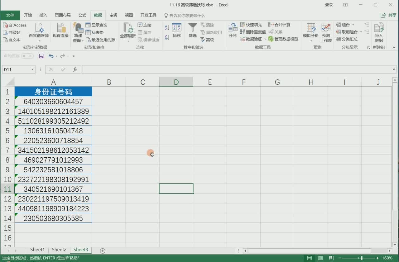Viewport: 399px width, 262px height.
Task: Click 预测工作表 (Forecast Sheet)
Action: click(326, 33)
